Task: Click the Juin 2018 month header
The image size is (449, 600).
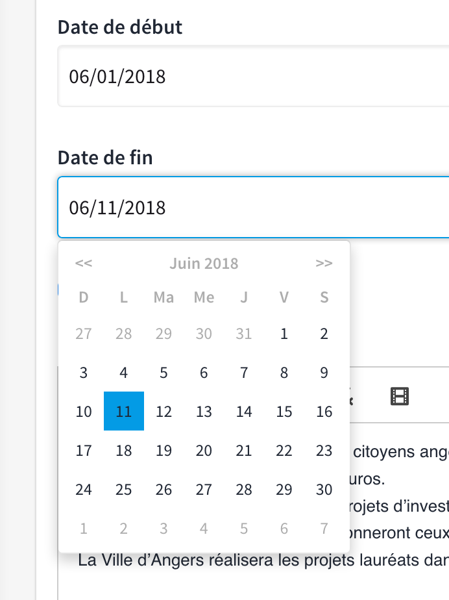Action: (204, 264)
